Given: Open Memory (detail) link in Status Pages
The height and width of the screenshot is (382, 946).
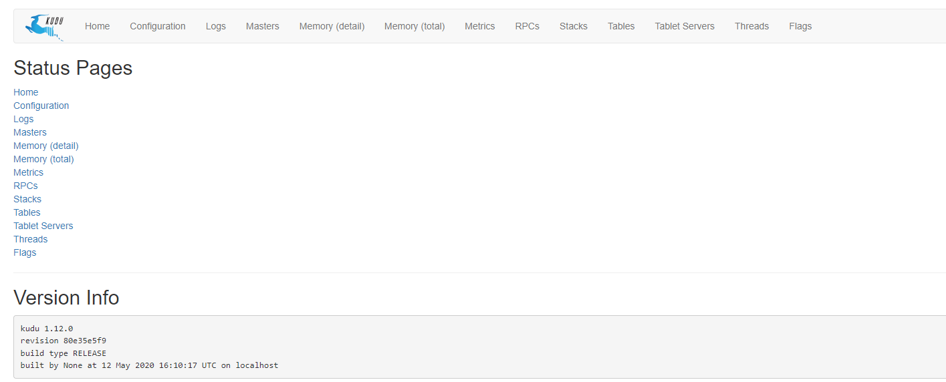Looking at the screenshot, I should pos(46,146).
